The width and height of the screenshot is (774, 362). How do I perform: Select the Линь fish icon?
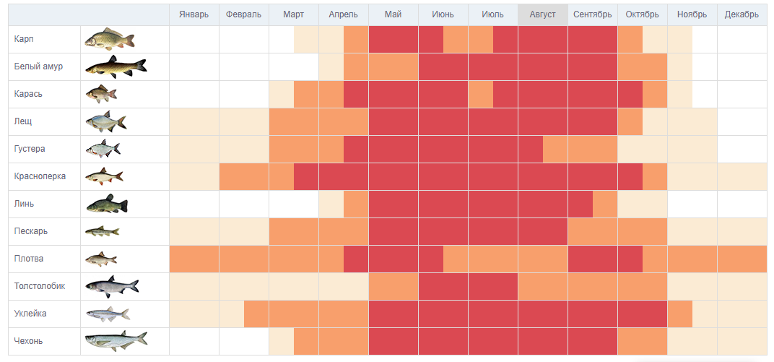tap(107, 204)
